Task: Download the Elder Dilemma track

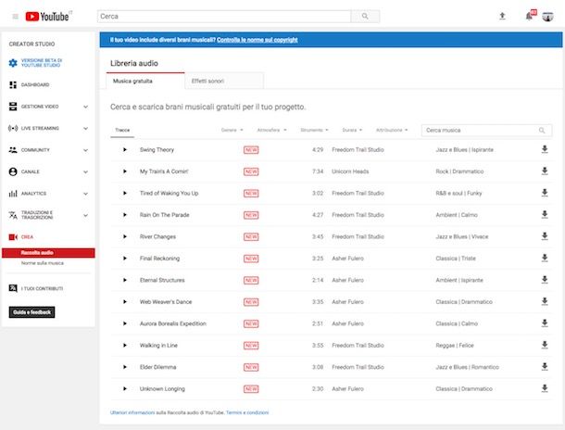Action: tap(545, 367)
